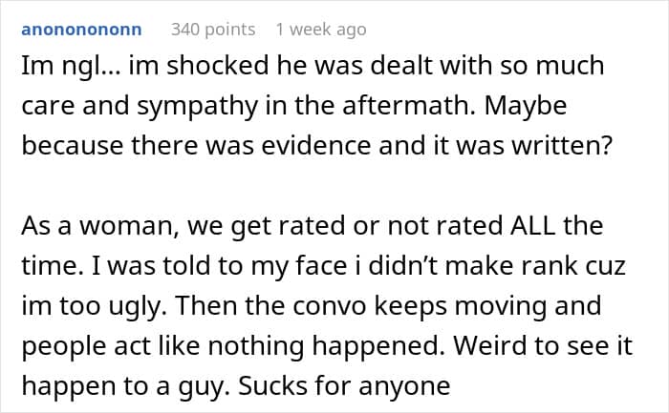Click the line 'people act like nothing happened'

(233, 345)
